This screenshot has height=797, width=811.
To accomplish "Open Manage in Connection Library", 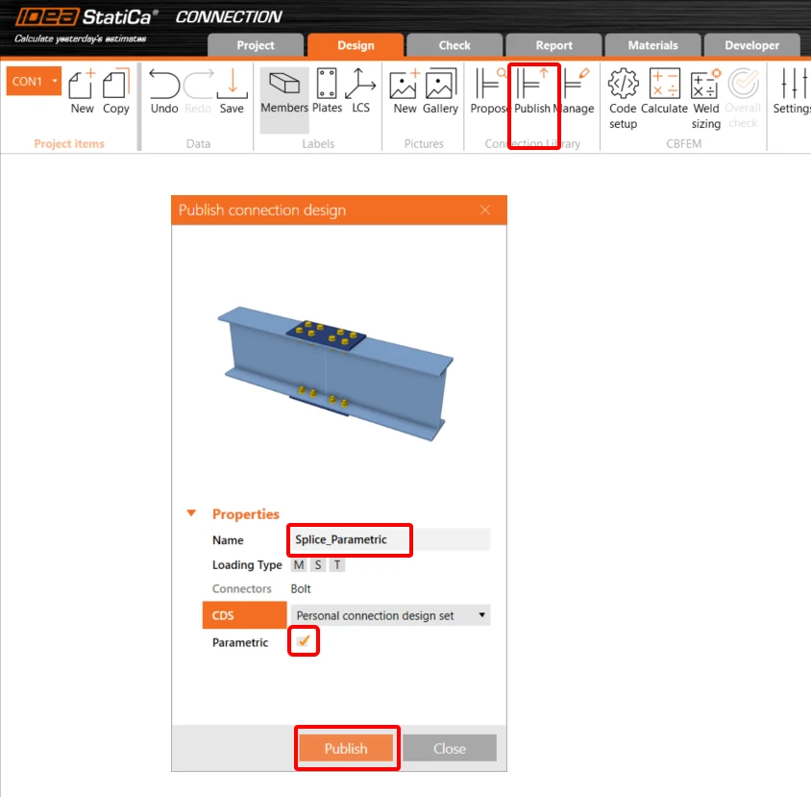I will pyautogui.click(x=576, y=91).
